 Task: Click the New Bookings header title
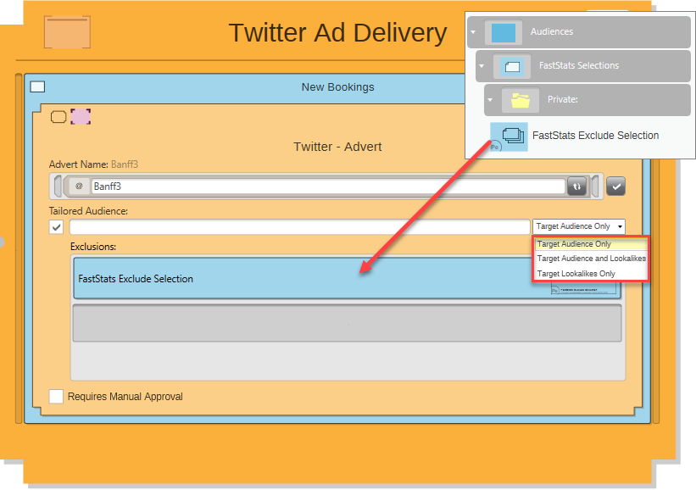337,87
